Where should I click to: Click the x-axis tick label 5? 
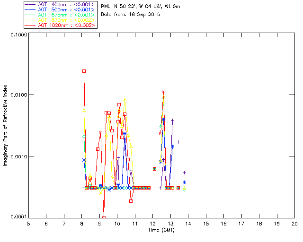tap(28, 224)
